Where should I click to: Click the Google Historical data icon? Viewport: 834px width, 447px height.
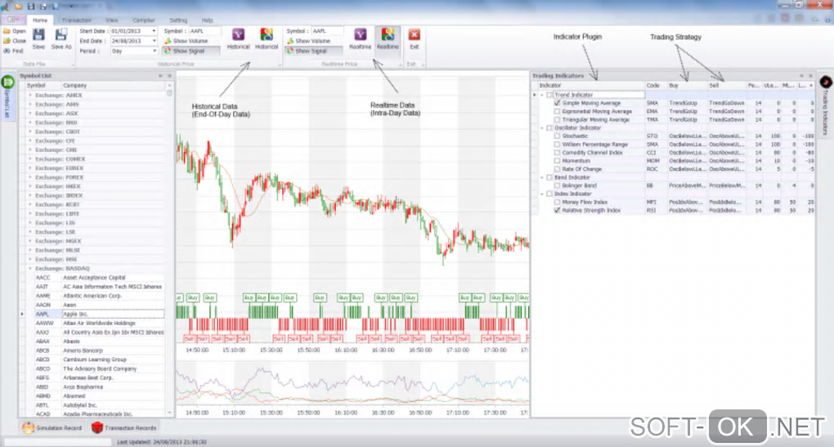point(267,34)
